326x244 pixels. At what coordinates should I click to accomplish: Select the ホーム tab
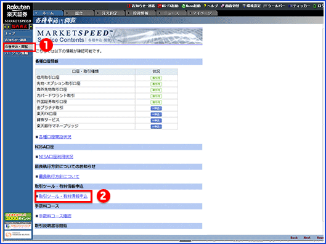click(x=48, y=13)
